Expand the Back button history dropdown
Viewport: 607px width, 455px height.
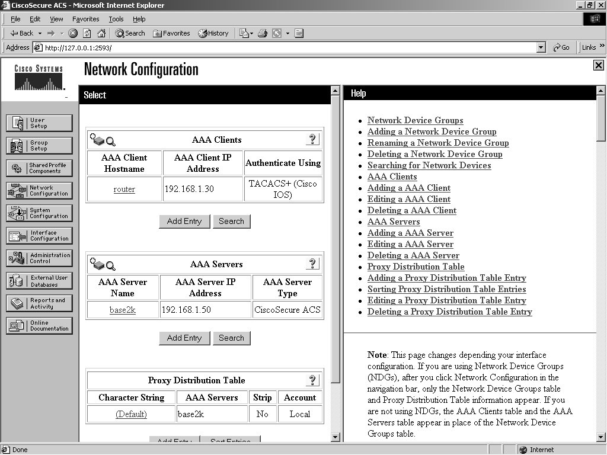pos(40,33)
